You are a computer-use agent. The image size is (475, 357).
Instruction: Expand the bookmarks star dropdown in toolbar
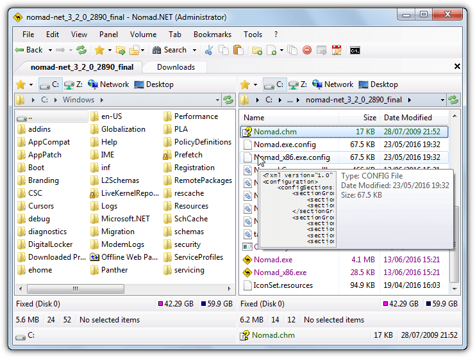(110, 50)
